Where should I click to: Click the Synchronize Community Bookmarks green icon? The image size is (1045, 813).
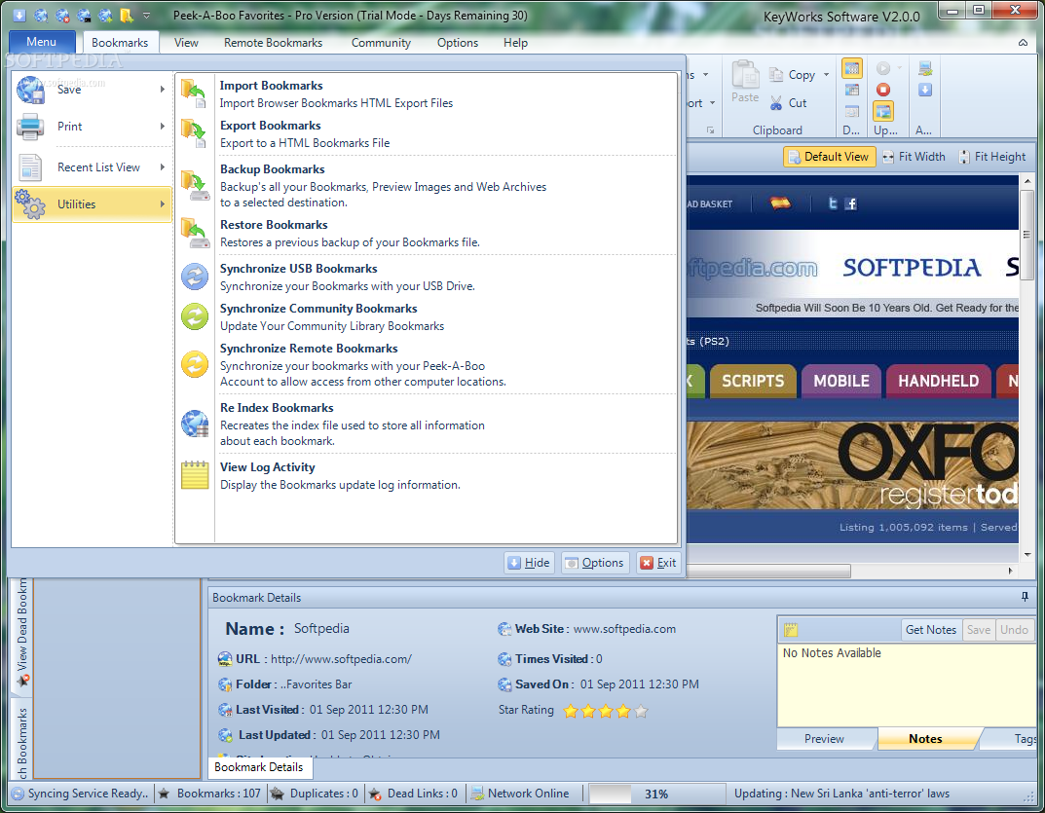click(x=195, y=316)
